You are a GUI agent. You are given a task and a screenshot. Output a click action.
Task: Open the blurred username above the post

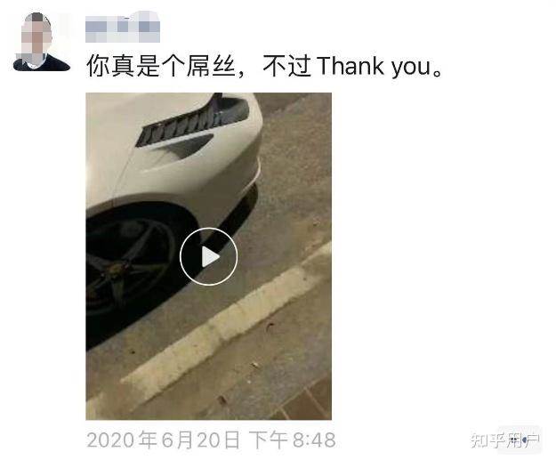[123, 28]
